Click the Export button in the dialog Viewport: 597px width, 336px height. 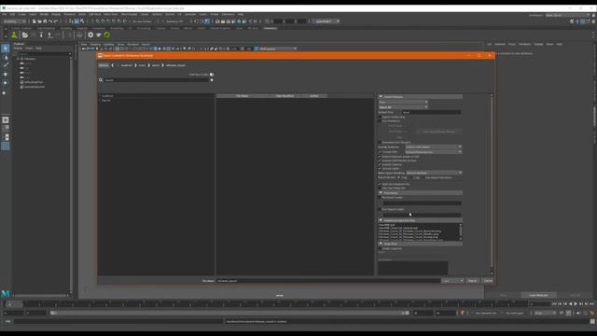point(473,281)
